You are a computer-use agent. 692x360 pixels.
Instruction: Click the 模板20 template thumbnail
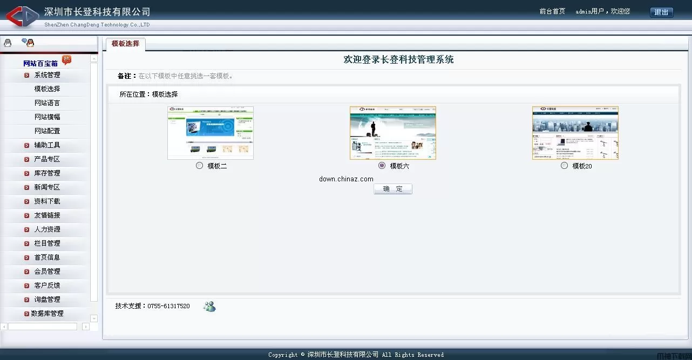click(x=575, y=133)
